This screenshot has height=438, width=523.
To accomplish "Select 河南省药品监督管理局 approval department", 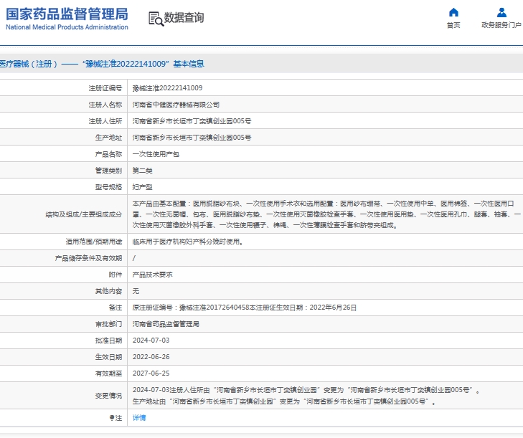I will (x=166, y=324).
